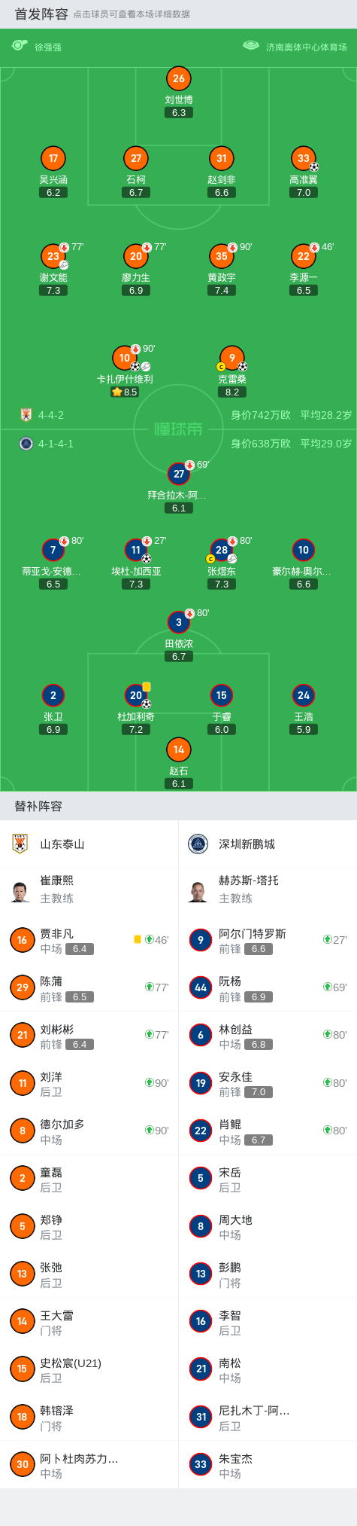Select 埃杜-加西亚 number 11 player badge
This screenshot has width=357, height=1526.
(x=136, y=550)
